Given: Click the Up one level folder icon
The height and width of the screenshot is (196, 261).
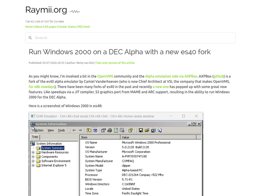Looking at the screenshot, I should pos(89,130).
